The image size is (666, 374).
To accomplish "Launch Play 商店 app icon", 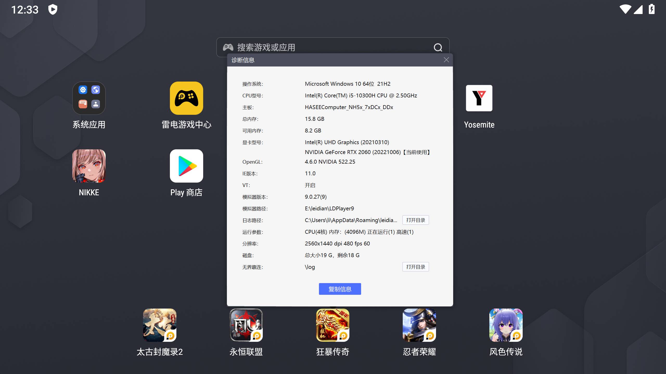I will coord(186,166).
